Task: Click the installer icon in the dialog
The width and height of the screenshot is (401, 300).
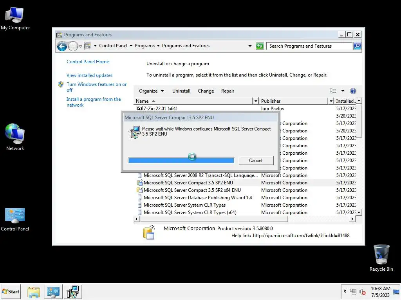Action: (134, 132)
